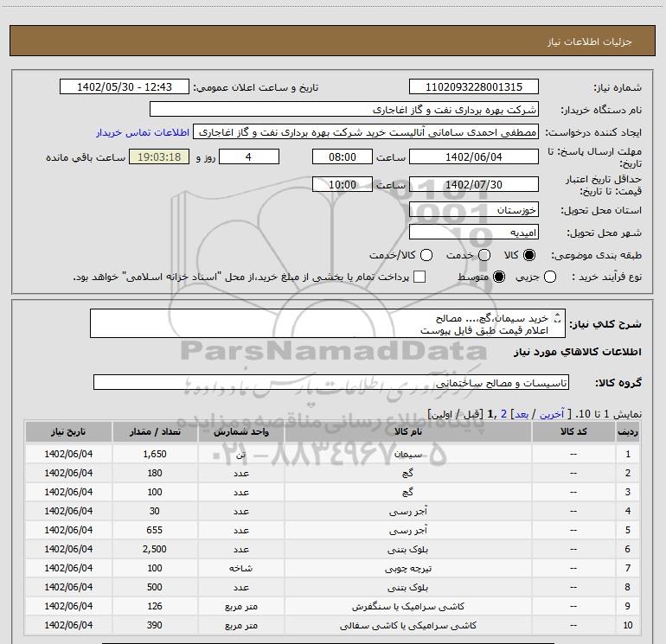Click quantity 126 in row 9

155,606
